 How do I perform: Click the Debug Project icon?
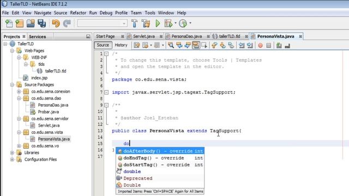pyautogui.click(x=169, y=23)
